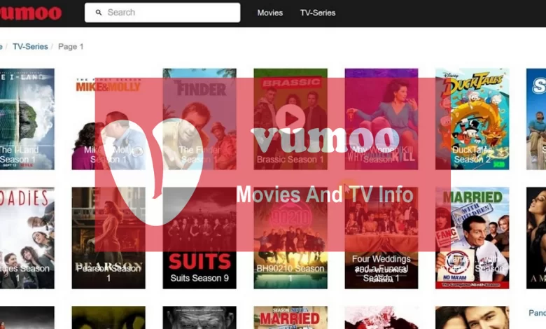
Task: Open the Movies menu item
Action: tap(270, 13)
